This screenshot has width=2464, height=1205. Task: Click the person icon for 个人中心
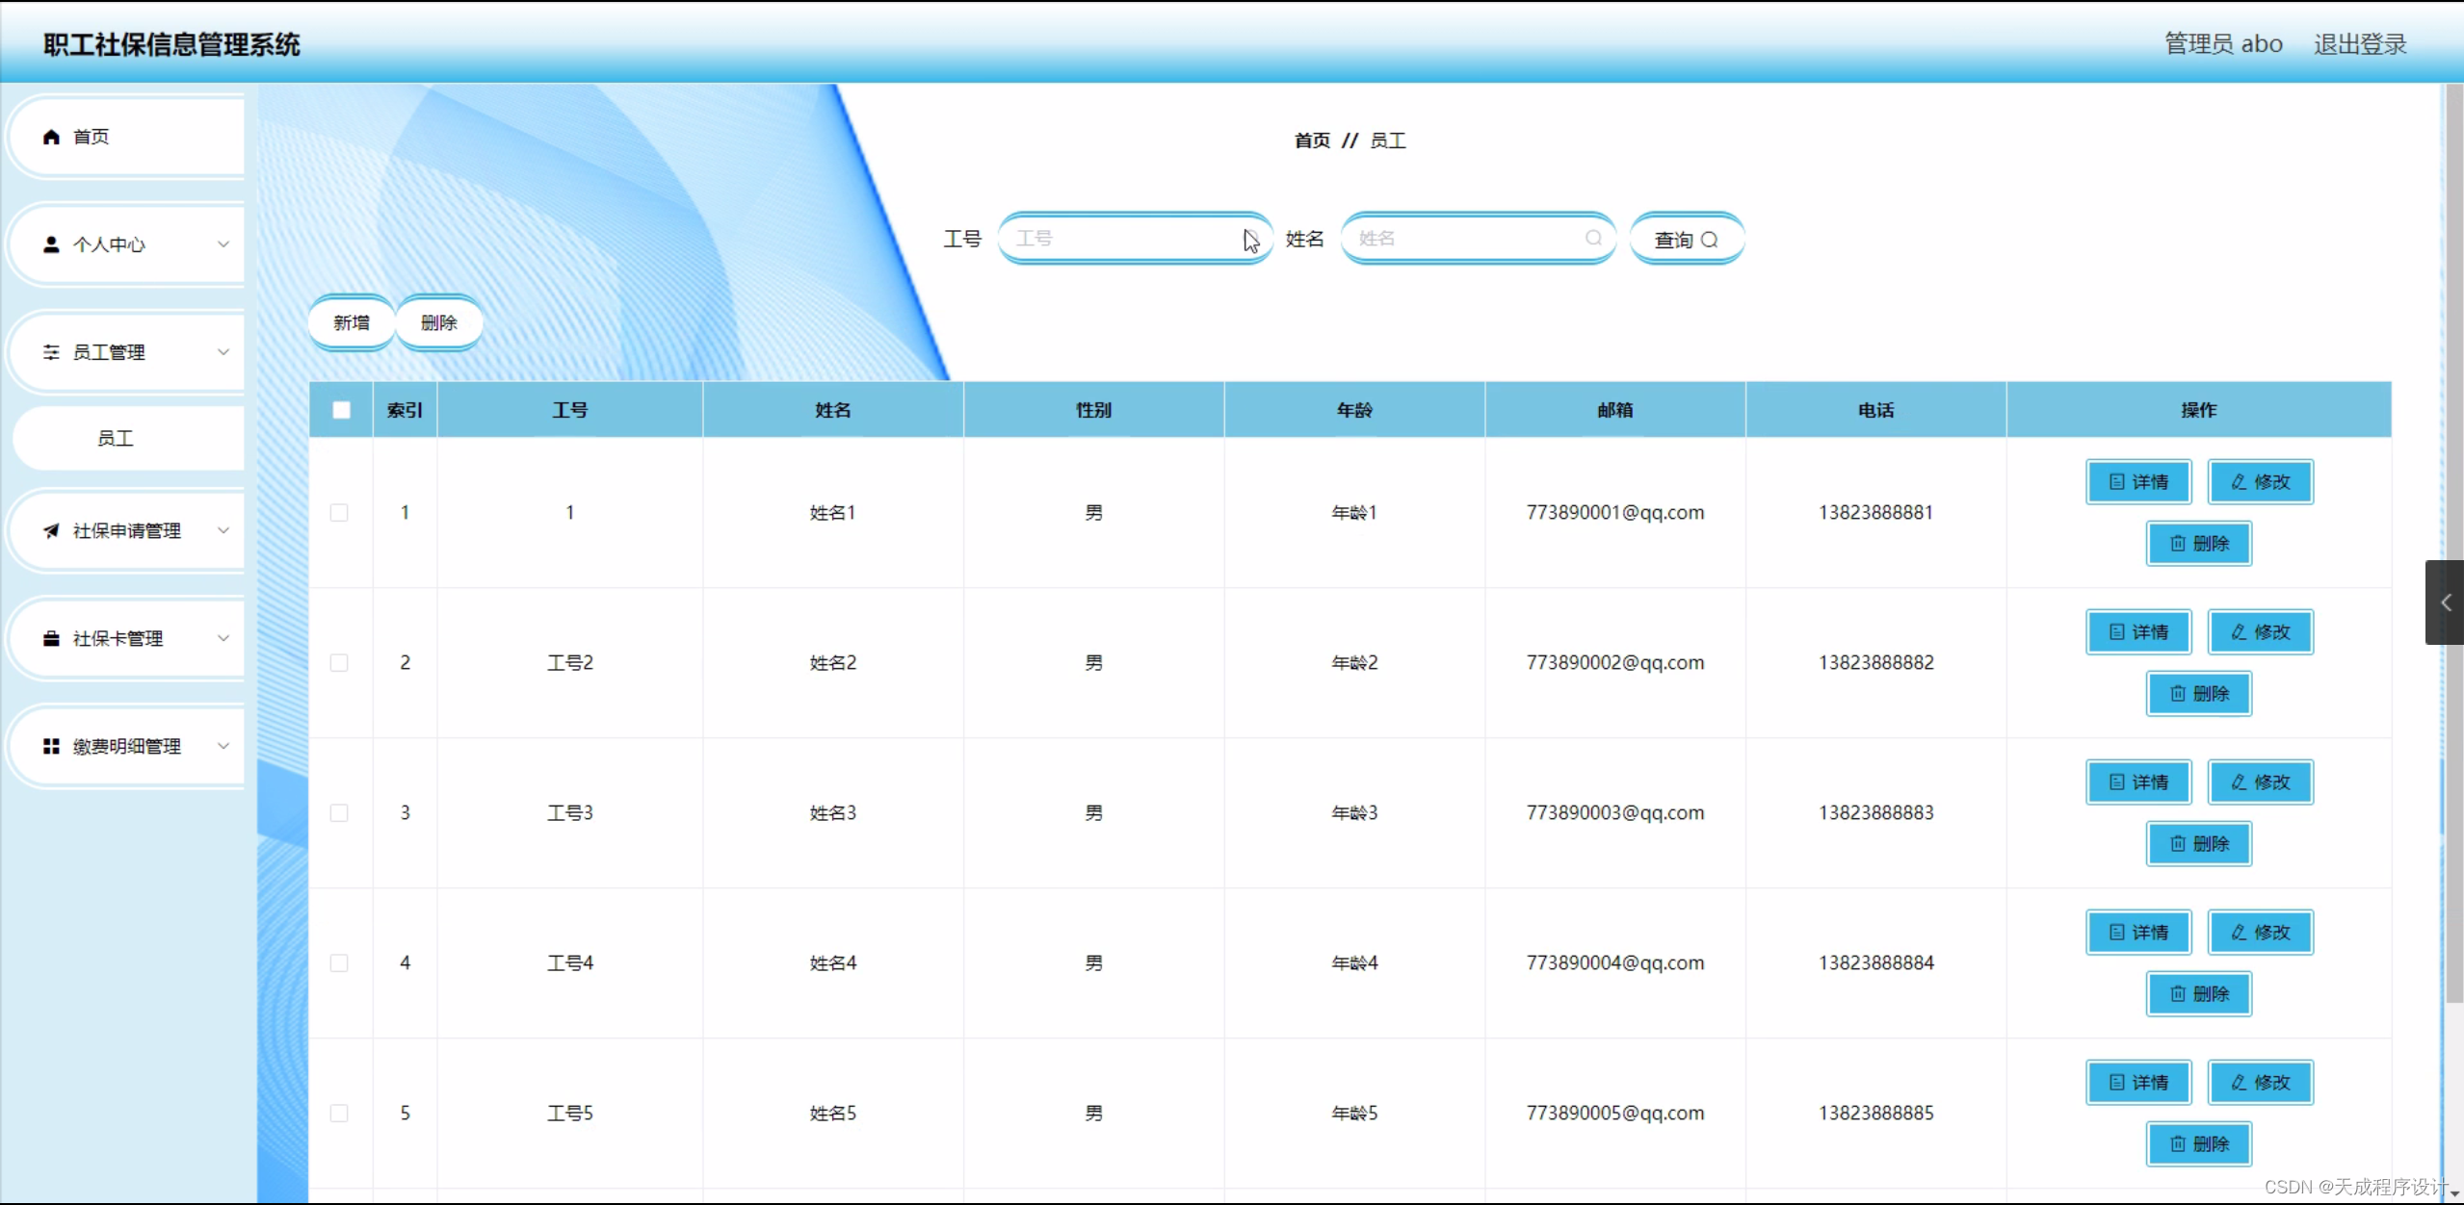coord(51,244)
